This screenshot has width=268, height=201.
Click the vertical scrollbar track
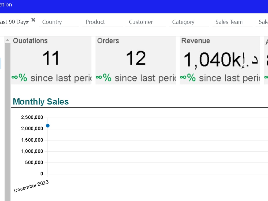point(8,122)
